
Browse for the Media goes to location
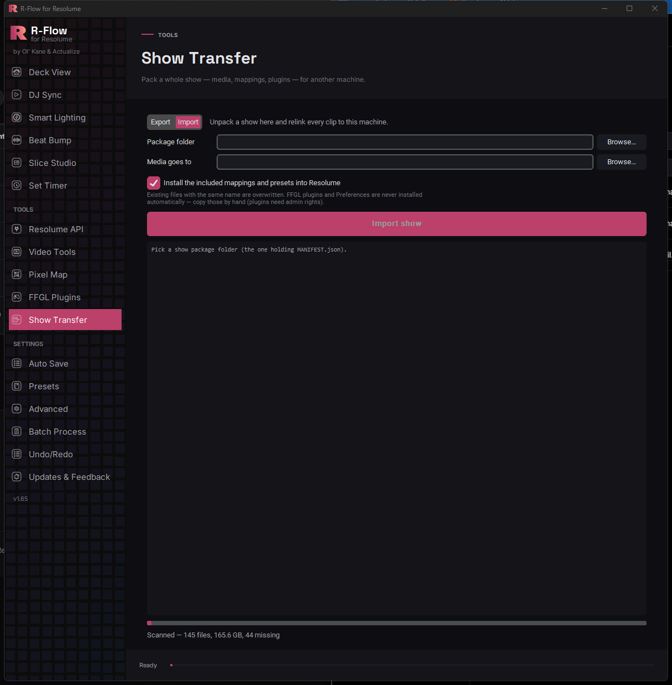pos(622,162)
